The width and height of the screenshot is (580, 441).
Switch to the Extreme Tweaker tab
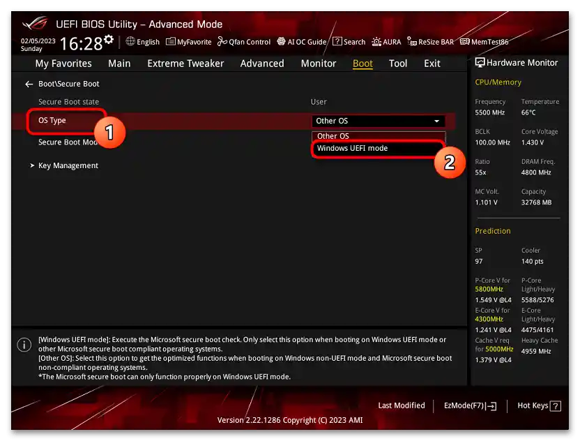click(185, 63)
